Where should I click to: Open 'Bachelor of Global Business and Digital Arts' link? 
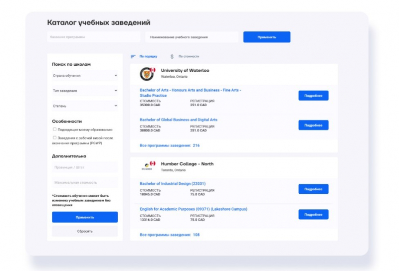(179, 120)
